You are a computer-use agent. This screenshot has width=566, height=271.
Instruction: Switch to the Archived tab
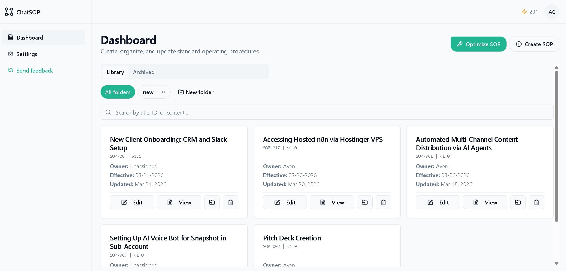point(144,72)
